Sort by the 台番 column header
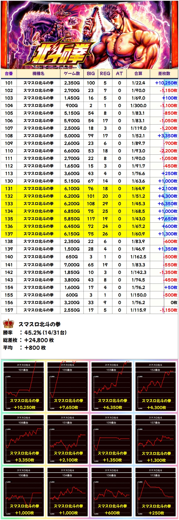Screen dimensions: 179x520 click(9, 73)
